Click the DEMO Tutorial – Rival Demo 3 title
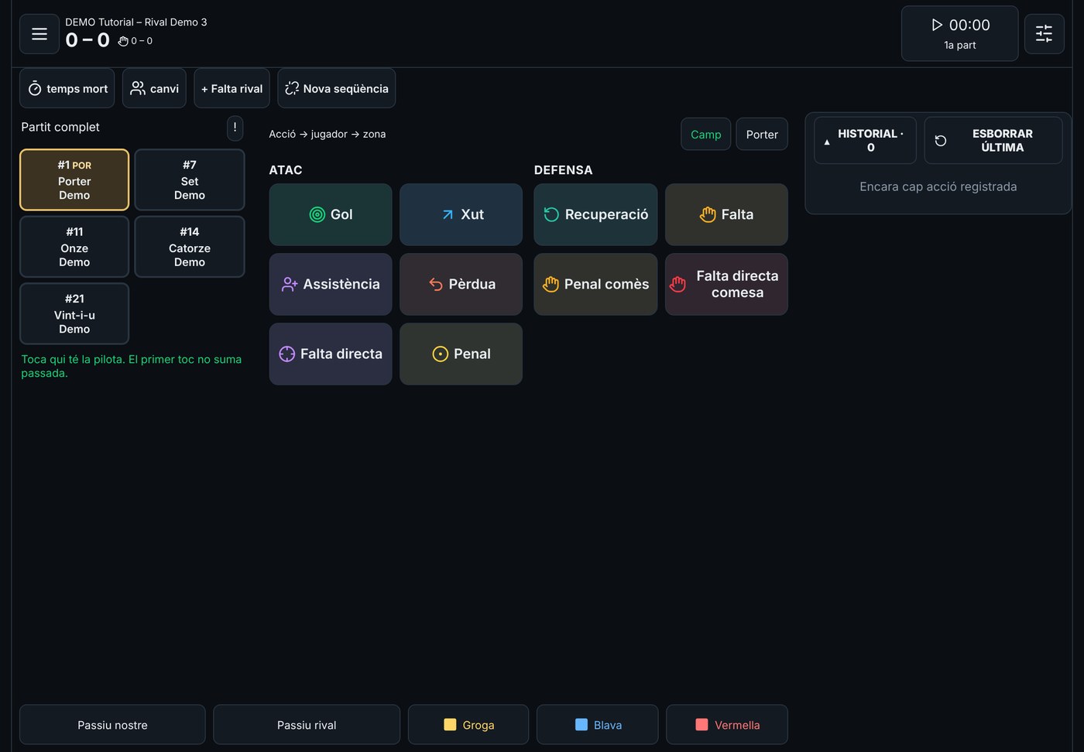The height and width of the screenshot is (752, 1084). (136, 22)
